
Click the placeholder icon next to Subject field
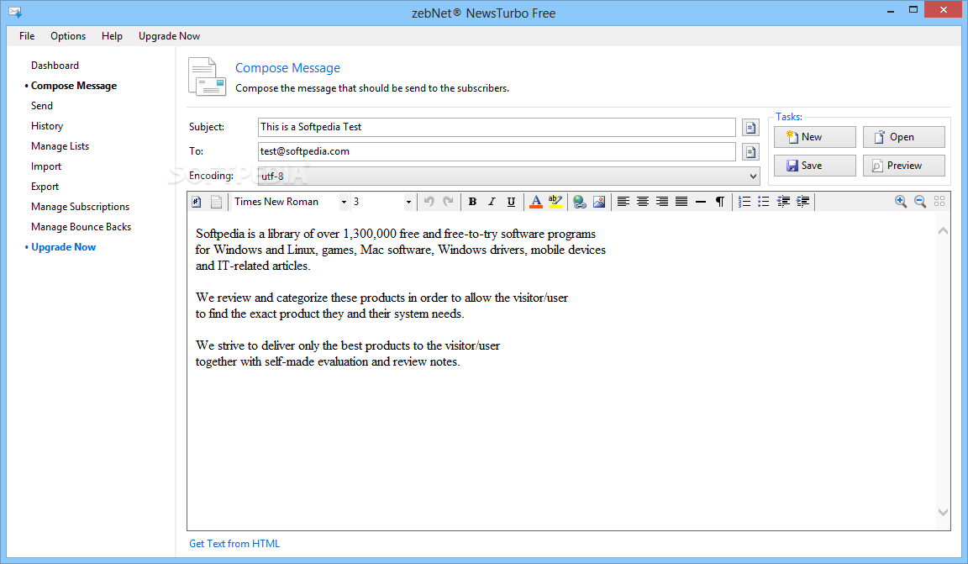point(750,127)
